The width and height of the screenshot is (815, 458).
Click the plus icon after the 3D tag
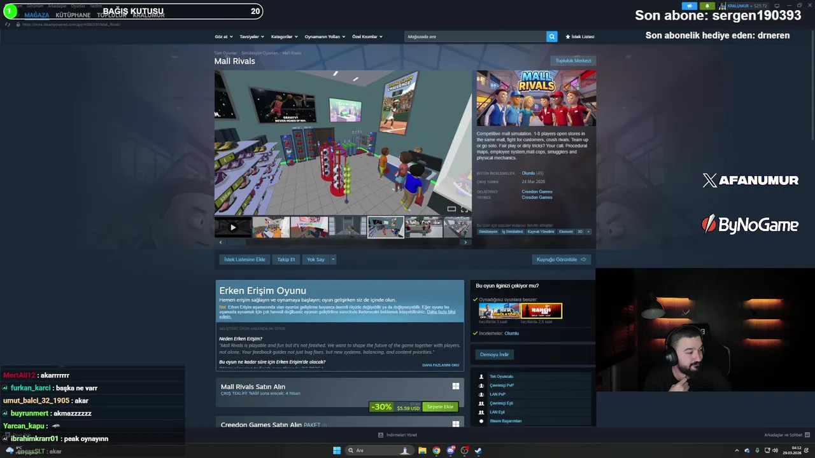(588, 232)
